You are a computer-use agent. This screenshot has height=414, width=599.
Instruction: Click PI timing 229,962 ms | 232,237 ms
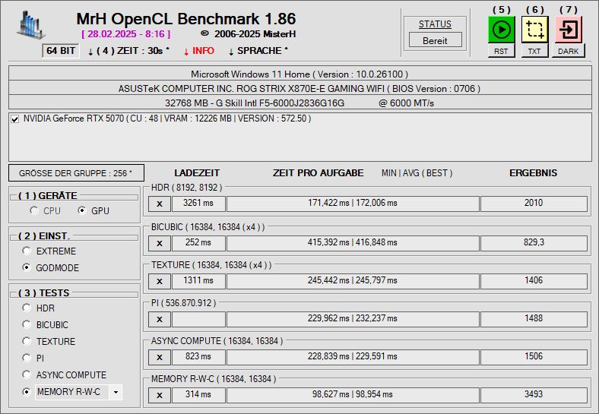click(x=353, y=319)
